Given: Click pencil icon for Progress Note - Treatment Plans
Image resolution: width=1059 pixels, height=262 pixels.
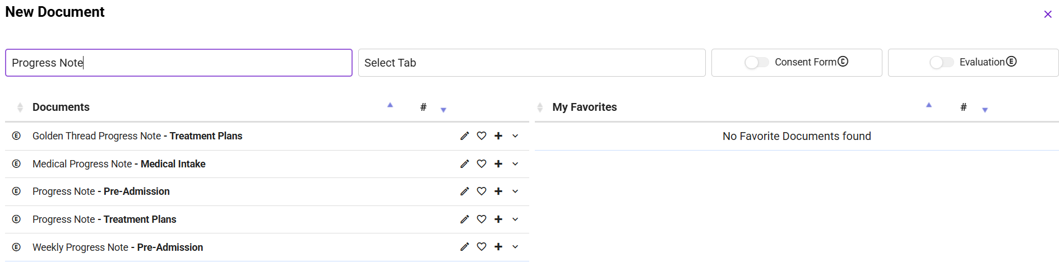Looking at the screenshot, I should [464, 219].
